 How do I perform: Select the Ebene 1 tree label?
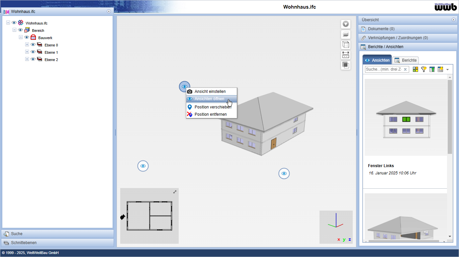tap(51, 52)
